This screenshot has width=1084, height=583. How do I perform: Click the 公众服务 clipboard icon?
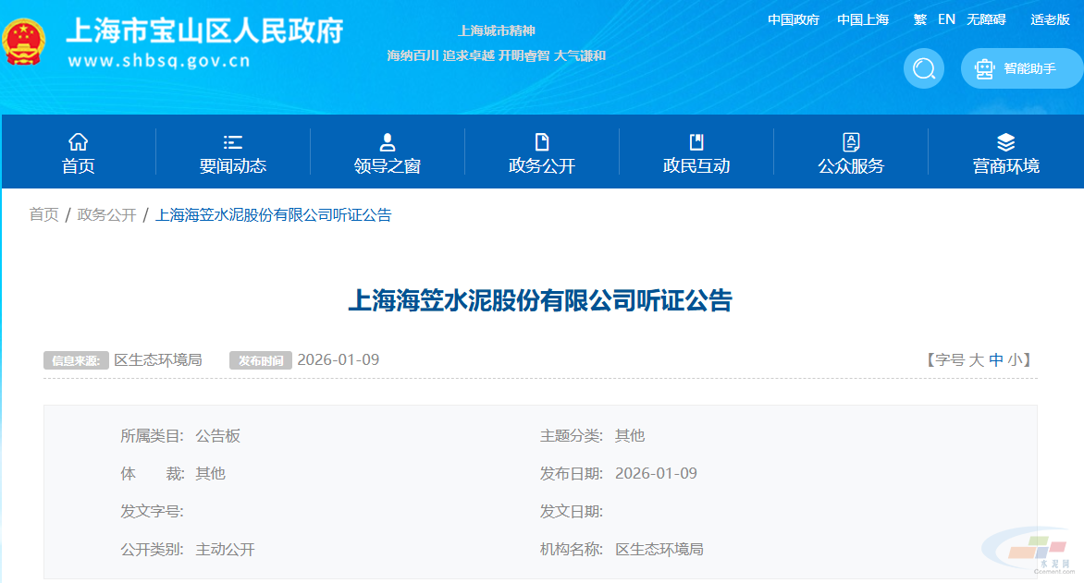point(851,141)
